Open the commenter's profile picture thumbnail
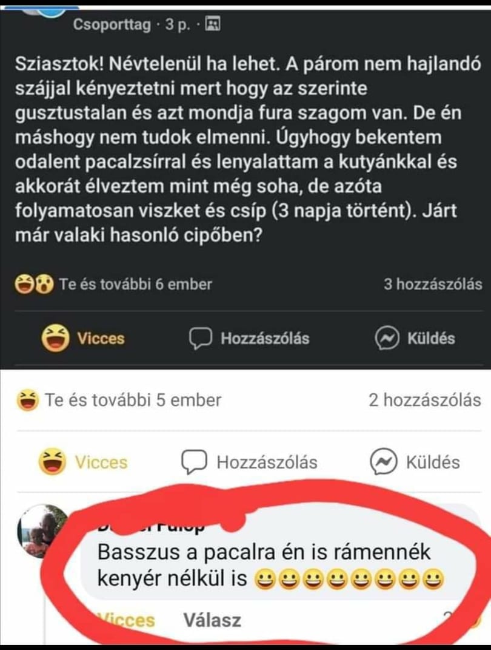 41,532
